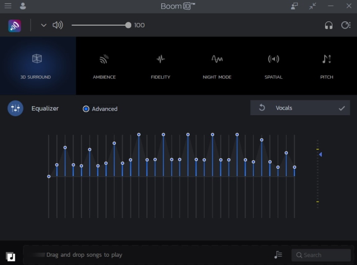This screenshot has height=265, width=357.
Task: Minimize the Boom 3D window
Action: [331, 6]
